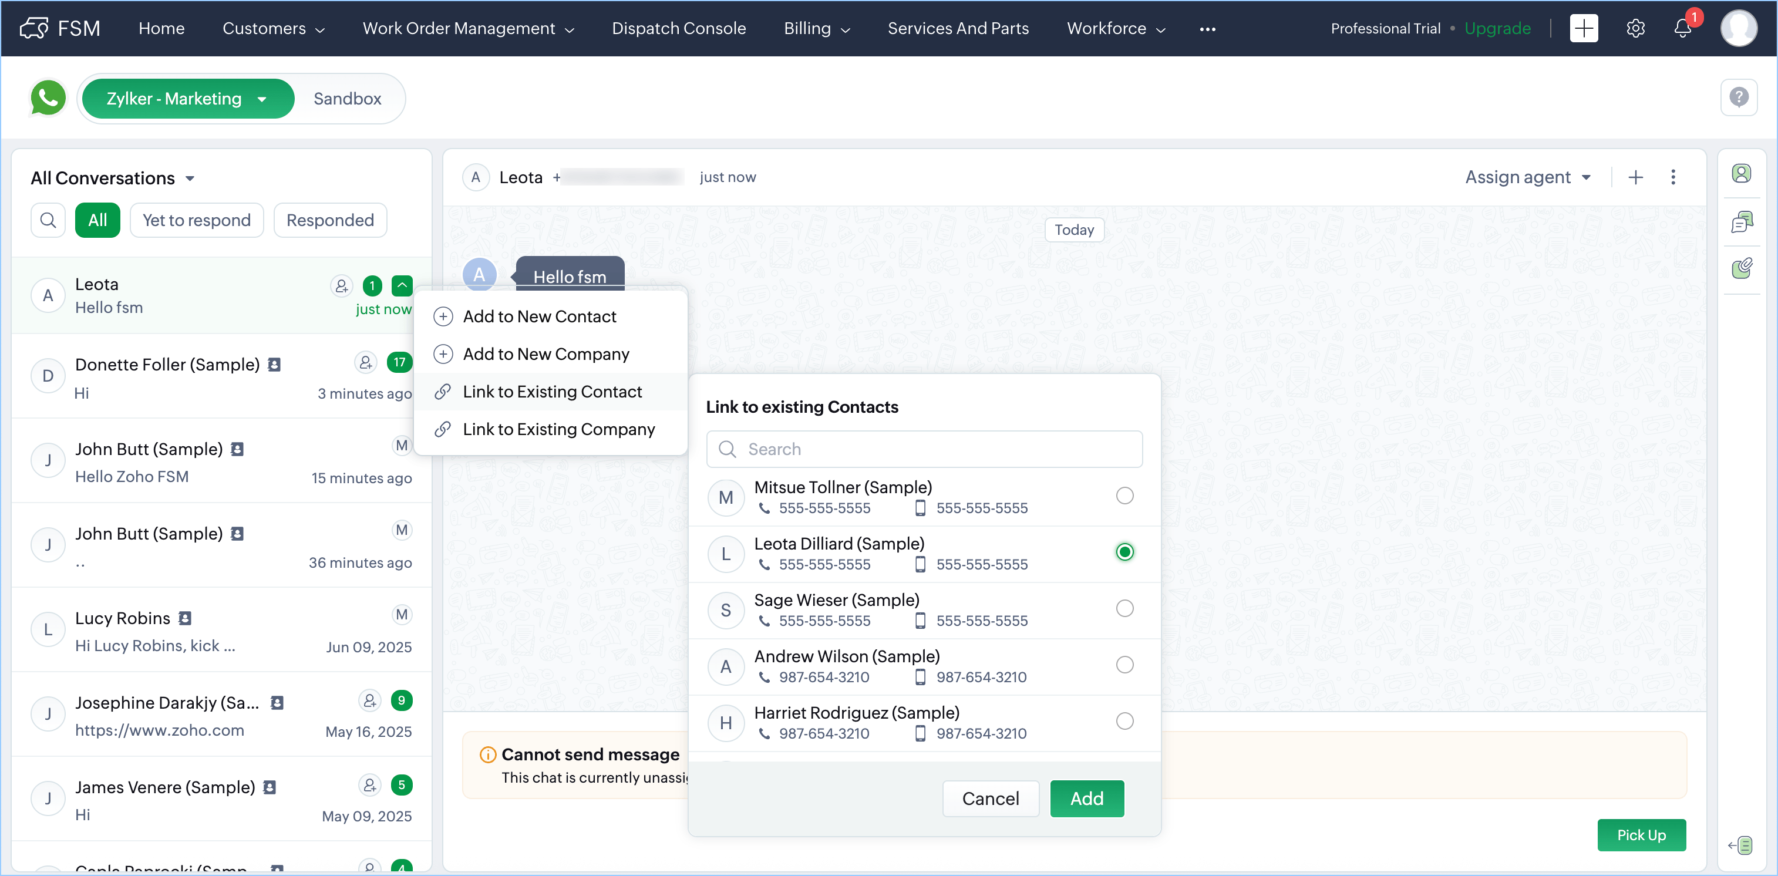Click the help question mark icon
Viewport: 1778px width, 876px height.
[1738, 97]
